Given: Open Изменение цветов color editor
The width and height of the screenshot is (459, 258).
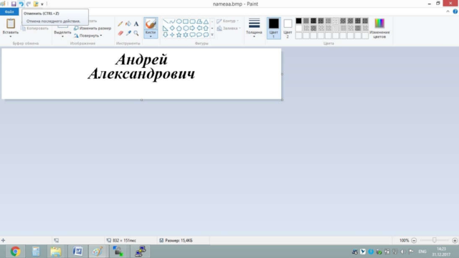Looking at the screenshot, I should [x=379, y=28].
